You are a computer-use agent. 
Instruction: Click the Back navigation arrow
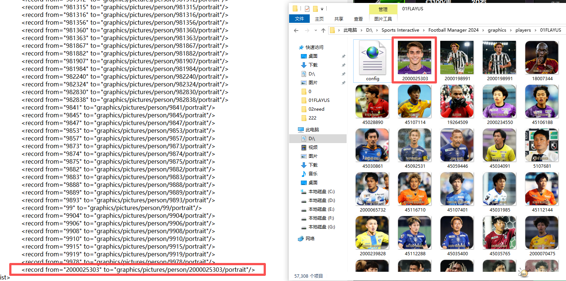(296, 30)
